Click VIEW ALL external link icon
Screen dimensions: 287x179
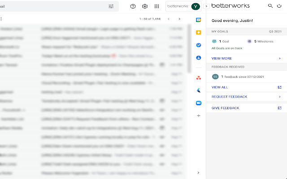[280, 87]
